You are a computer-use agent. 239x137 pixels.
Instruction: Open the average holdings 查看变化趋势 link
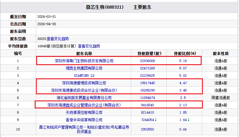coord(89,46)
